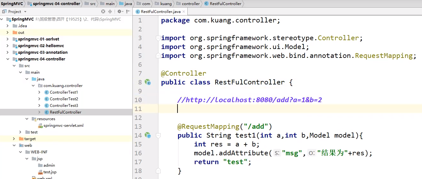
Task: Click the WEB-INF folder icon
Action: pos(28,152)
